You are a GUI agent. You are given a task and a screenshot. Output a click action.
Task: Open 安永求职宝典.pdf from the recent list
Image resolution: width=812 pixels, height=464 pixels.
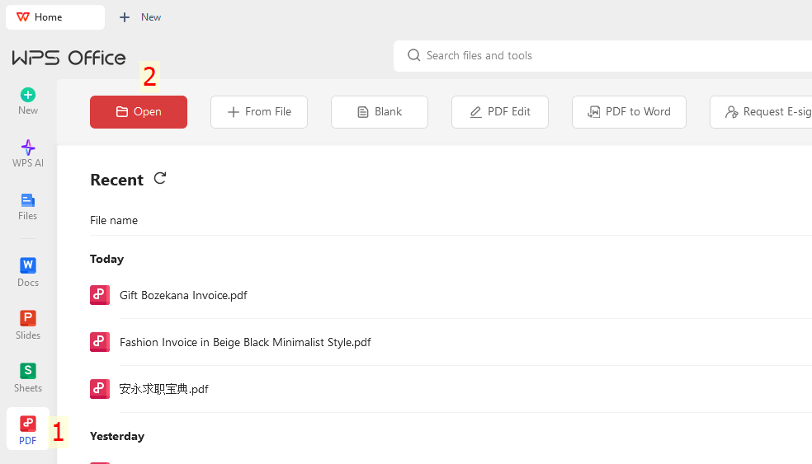(163, 389)
